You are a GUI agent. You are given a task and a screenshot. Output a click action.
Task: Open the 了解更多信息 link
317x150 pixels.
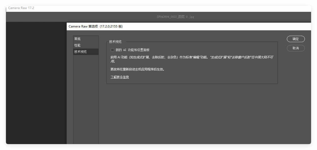(120, 77)
